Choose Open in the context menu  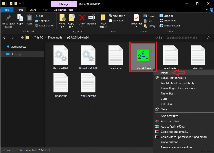coord(184,73)
